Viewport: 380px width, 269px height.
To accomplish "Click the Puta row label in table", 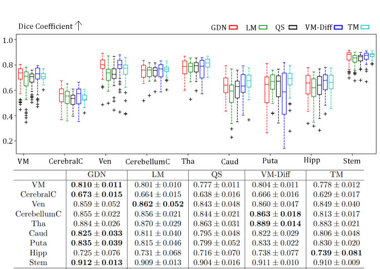I will pos(38,243).
